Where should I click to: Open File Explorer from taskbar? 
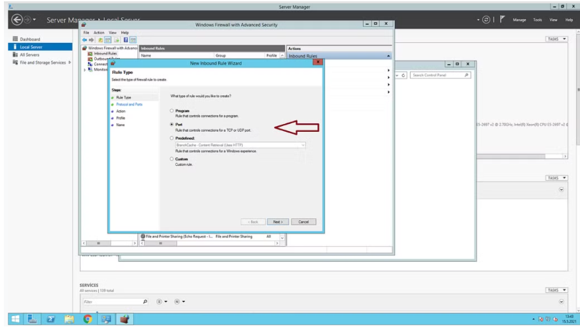point(69,319)
